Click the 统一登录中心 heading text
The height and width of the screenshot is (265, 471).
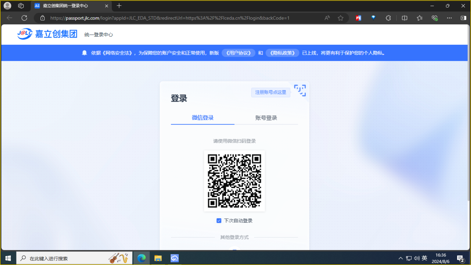(99, 35)
